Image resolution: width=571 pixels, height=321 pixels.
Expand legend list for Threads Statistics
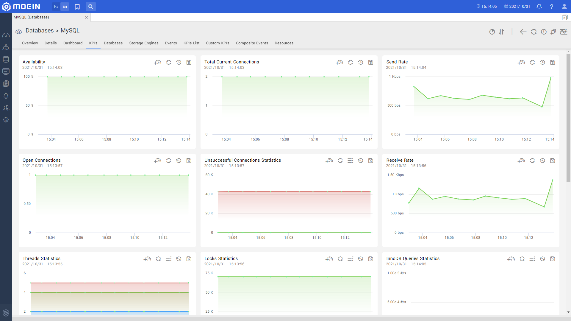[x=168, y=259]
